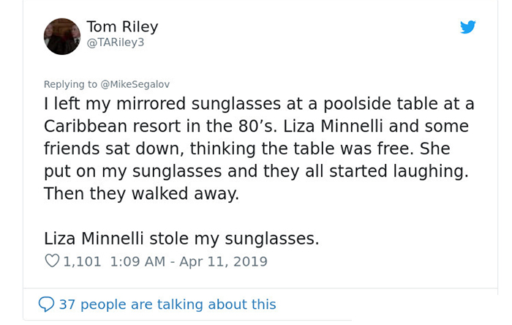Click the Tom Riley display name

click(122, 26)
